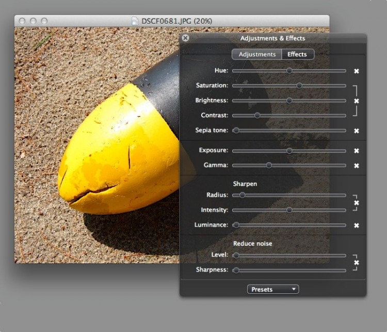Close the Adjustments & Effects panel
Image resolution: width=387 pixels, height=332 pixels.
[185, 38]
